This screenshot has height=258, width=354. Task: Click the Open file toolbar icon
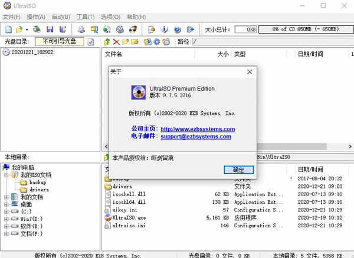click(19, 29)
